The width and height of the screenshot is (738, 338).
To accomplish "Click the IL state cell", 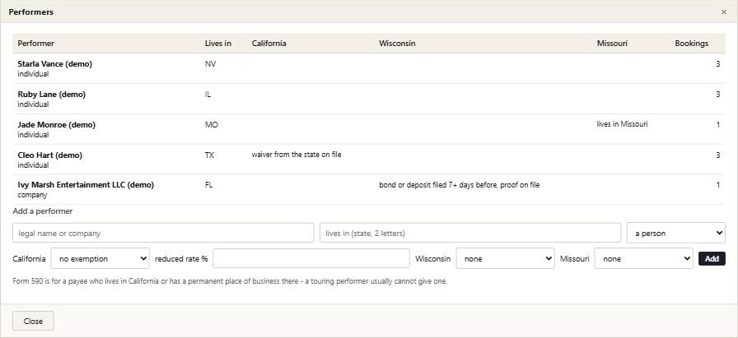I will pos(208,95).
